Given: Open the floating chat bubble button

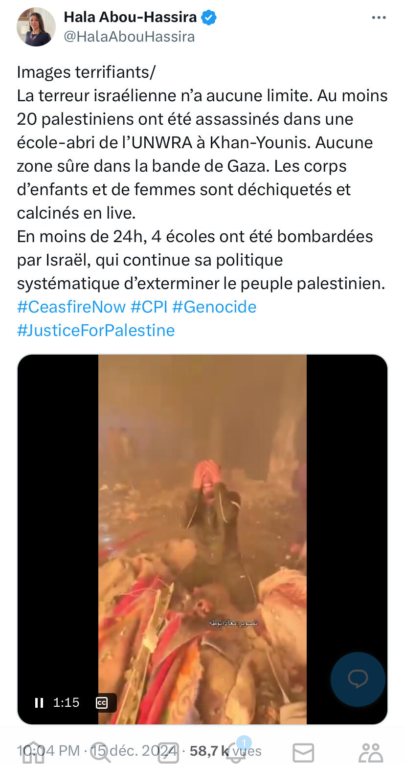Looking at the screenshot, I should (358, 679).
